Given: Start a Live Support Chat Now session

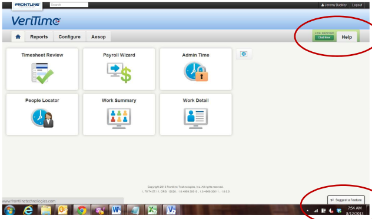Looking at the screenshot, I should (x=324, y=38).
